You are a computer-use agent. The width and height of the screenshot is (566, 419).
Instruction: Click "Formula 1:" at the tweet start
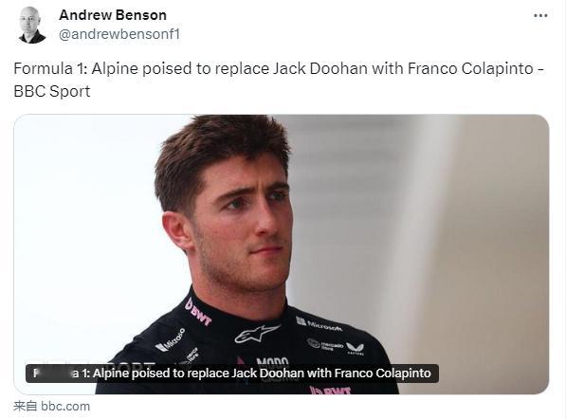click(x=50, y=68)
